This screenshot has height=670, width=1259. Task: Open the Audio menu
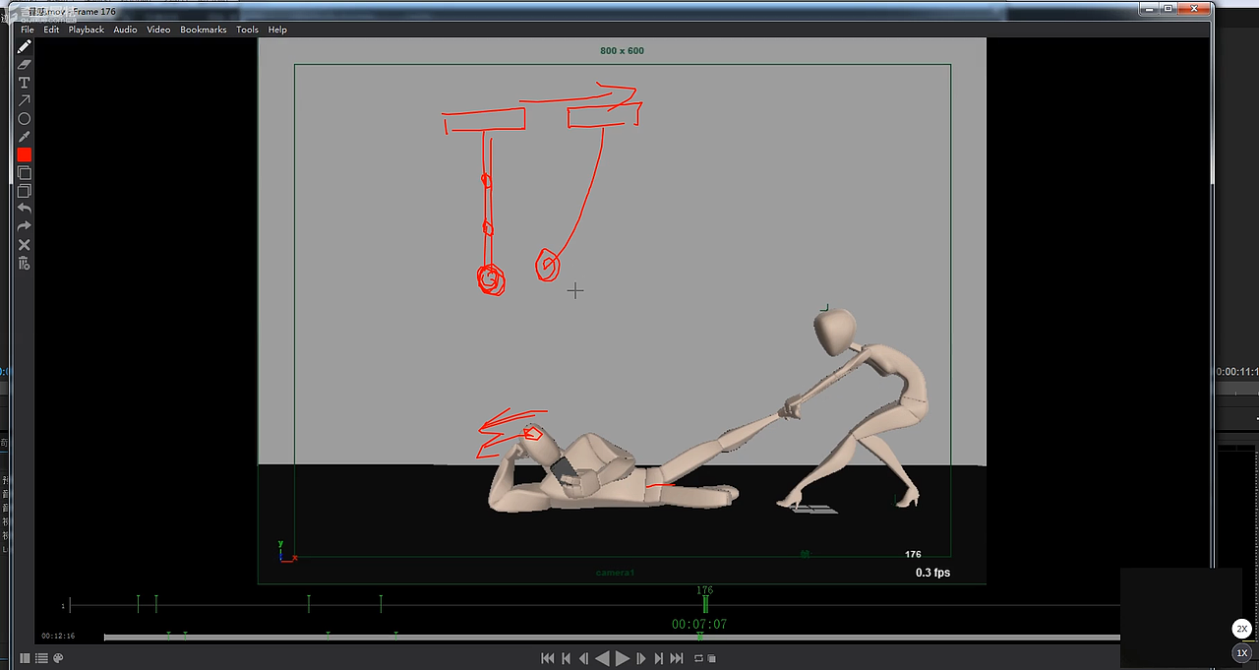coord(125,30)
